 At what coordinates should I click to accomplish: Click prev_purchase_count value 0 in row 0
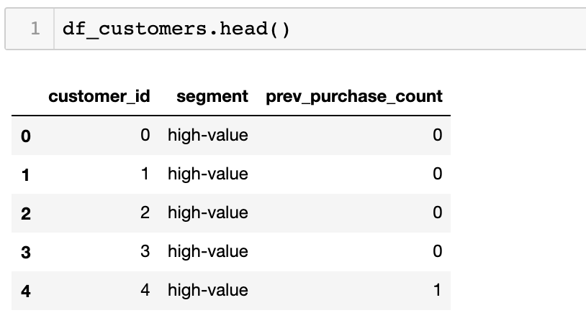click(437, 135)
